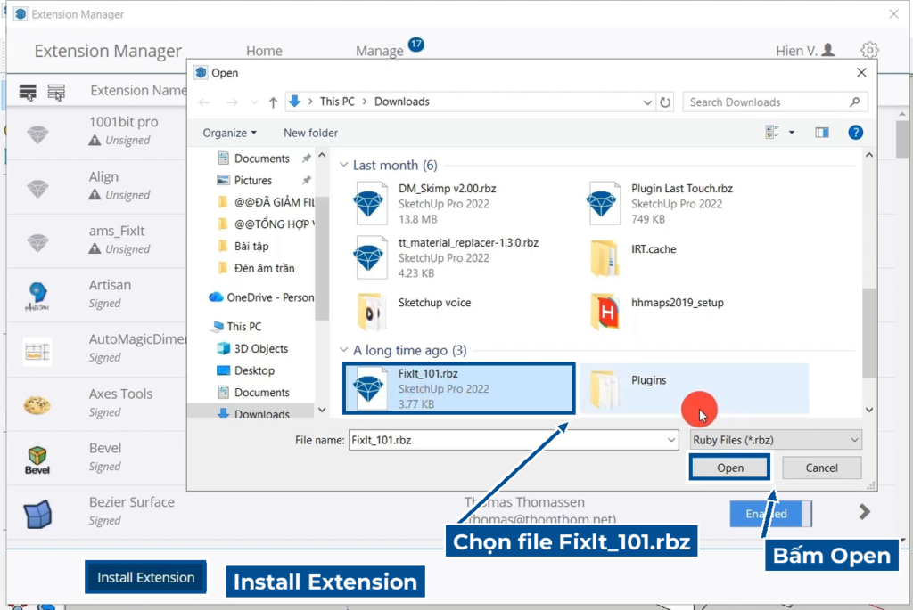
Task: Toggle the preview pane icon
Action: pyautogui.click(x=821, y=133)
